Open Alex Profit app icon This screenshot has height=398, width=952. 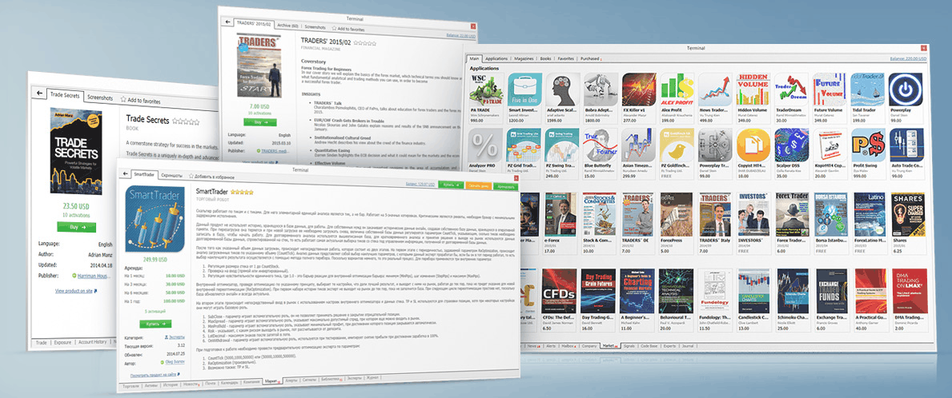point(677,90)
